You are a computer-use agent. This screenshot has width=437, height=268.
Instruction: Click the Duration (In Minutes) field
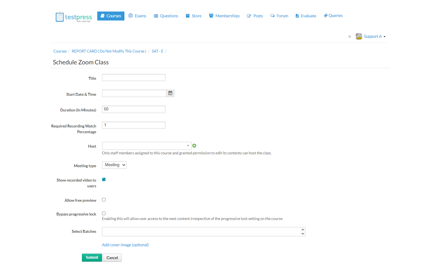(134, 109)
